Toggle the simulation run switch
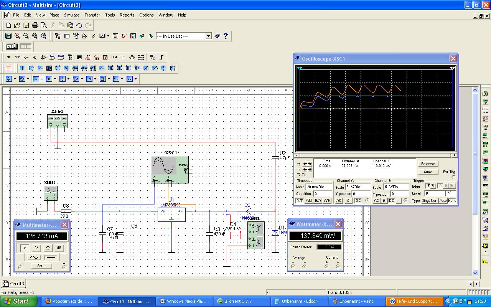This screenshot has height=307, width=491. click(x=12, y=46)
